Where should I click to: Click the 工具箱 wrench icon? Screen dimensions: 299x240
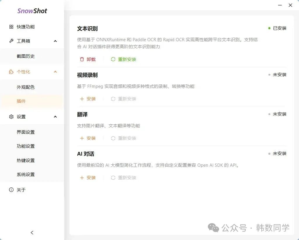point(11,41)
